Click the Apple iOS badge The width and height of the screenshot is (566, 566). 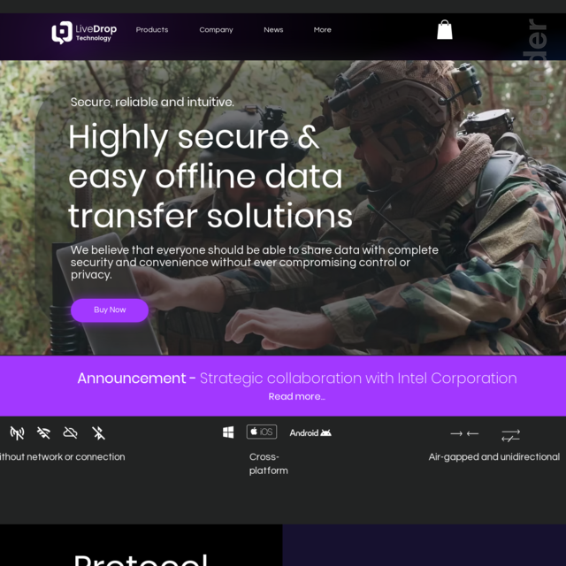click(262, 432)
